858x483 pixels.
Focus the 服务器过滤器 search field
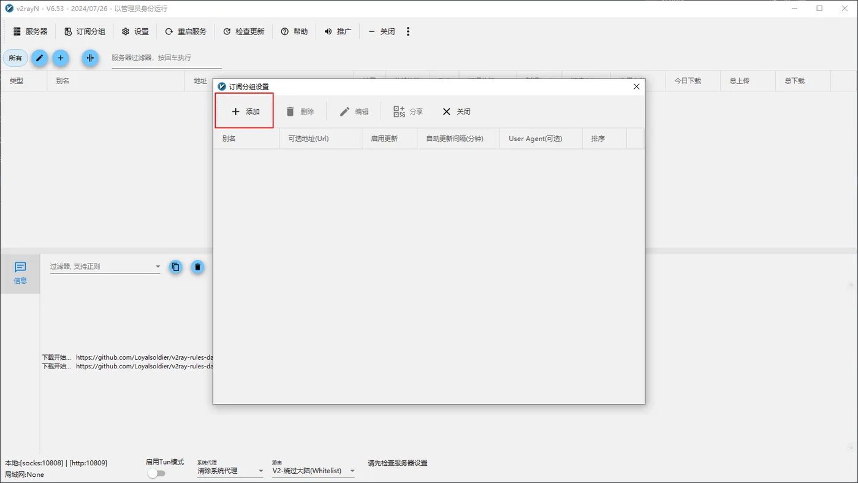[166, 58]
